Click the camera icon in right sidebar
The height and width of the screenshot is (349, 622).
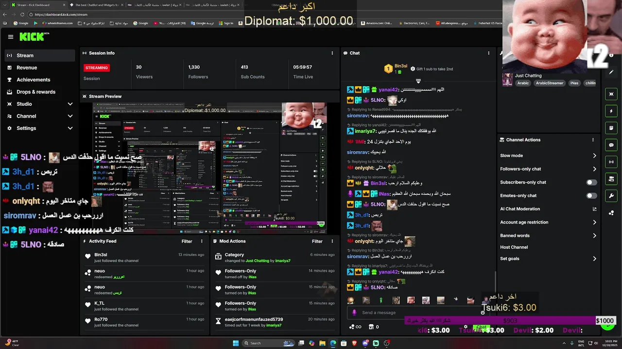(x=611, y=179)
